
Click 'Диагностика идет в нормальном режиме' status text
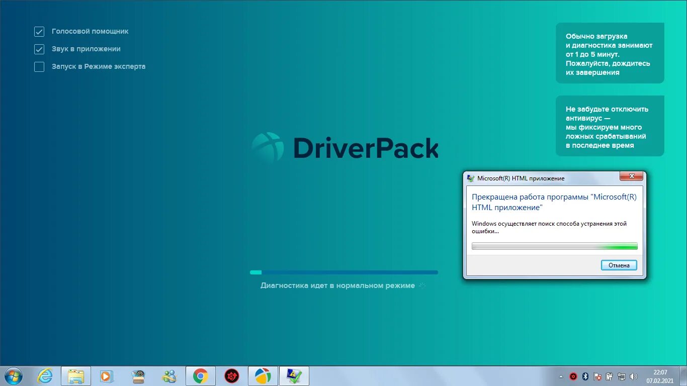click(x=337, y=285)
